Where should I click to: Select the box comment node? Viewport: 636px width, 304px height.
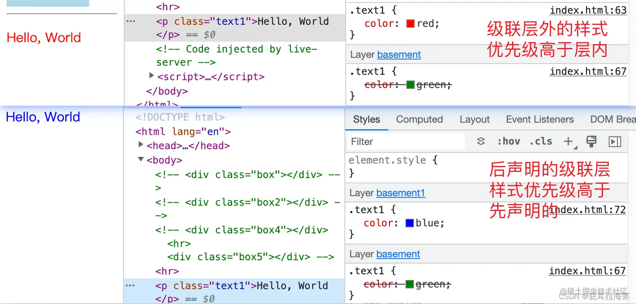247,181
